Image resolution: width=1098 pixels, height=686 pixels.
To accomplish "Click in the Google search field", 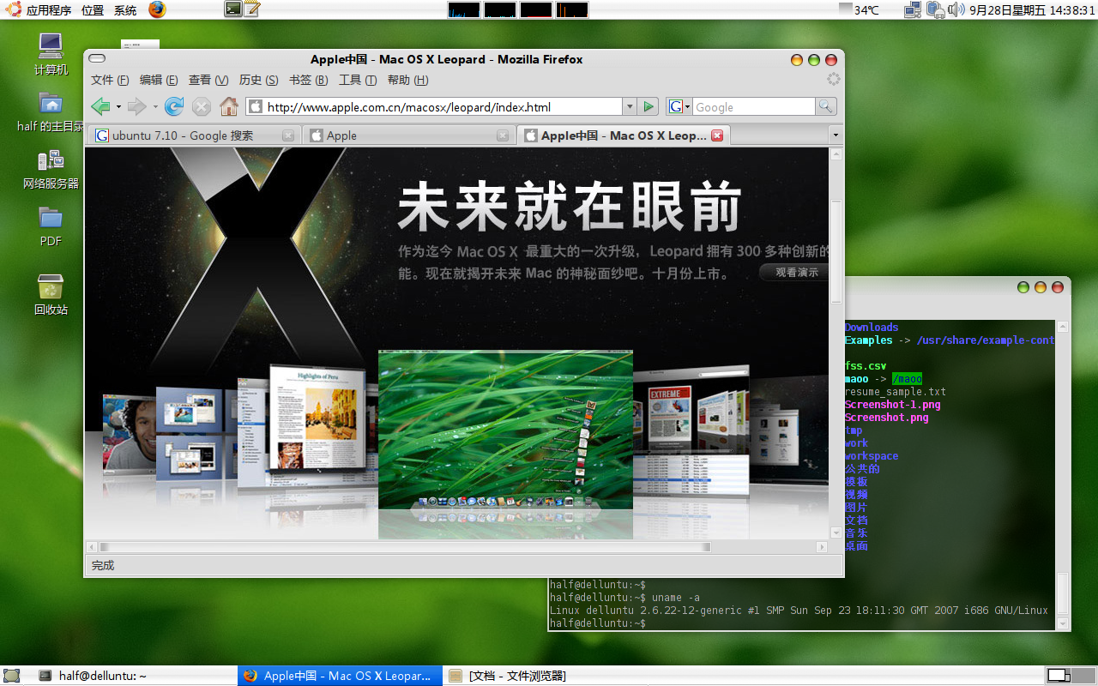I will 753,106.
